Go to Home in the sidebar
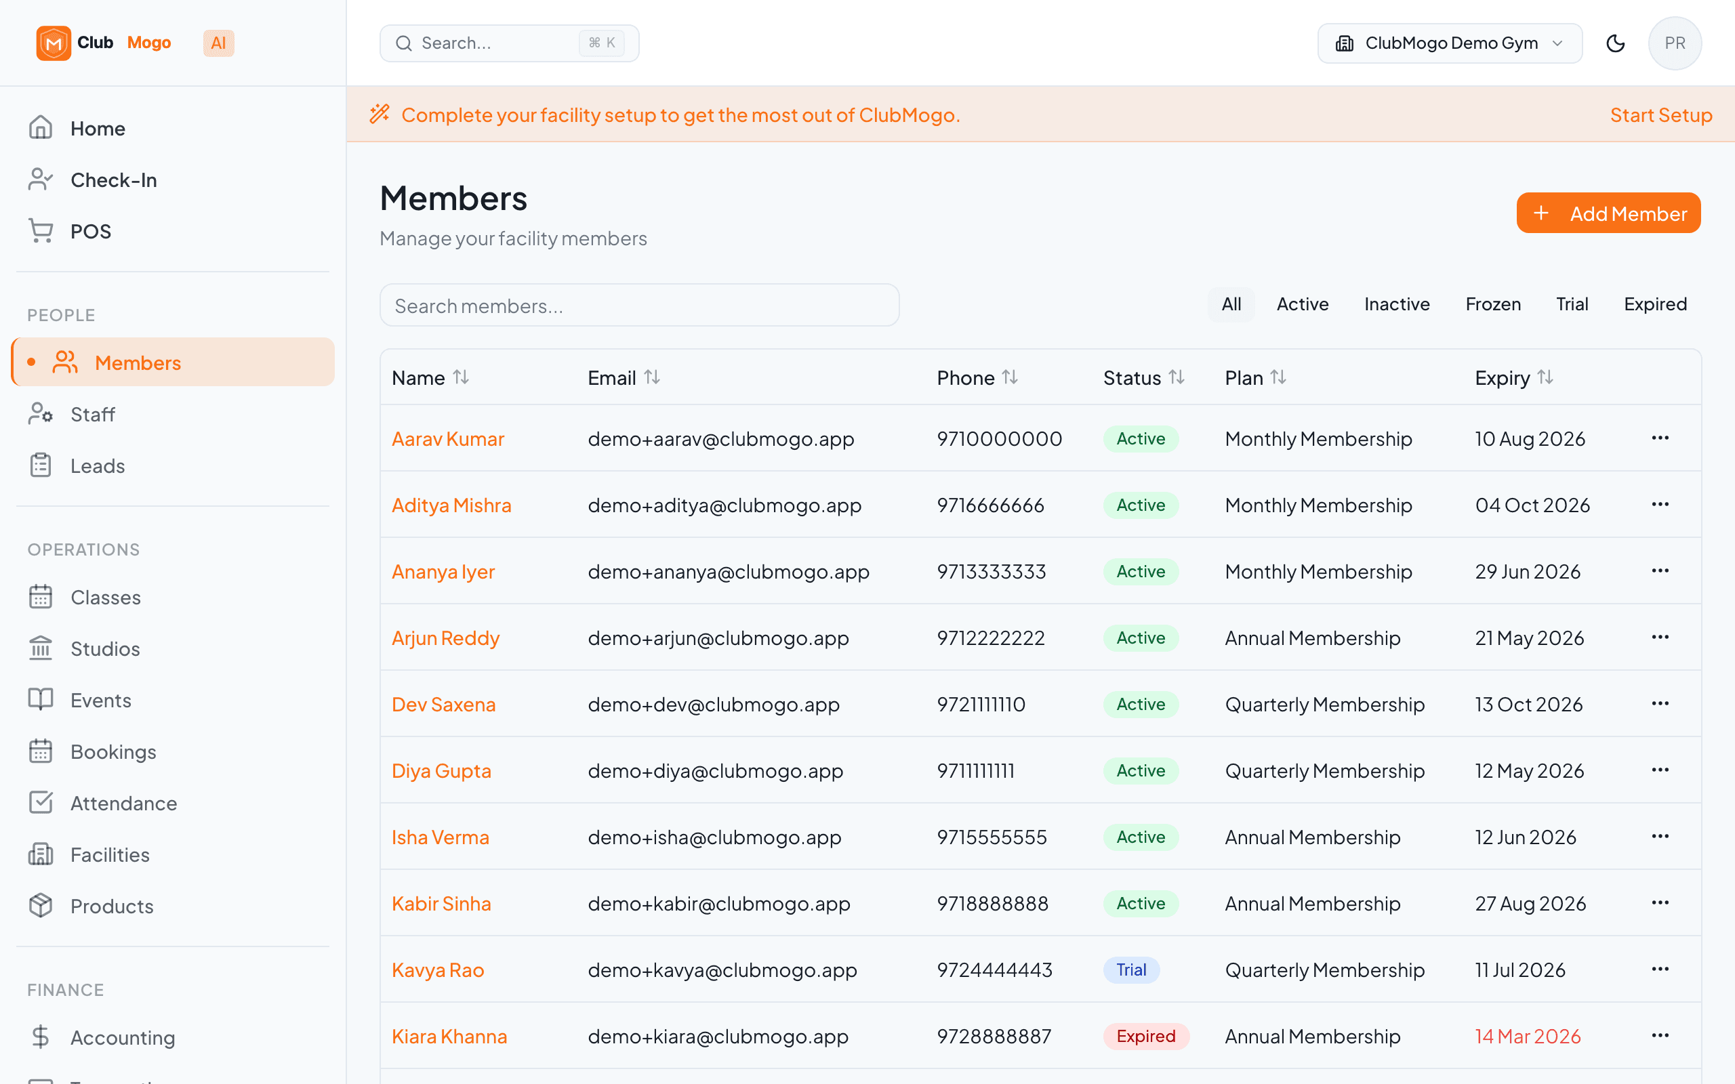 [173, 128]
